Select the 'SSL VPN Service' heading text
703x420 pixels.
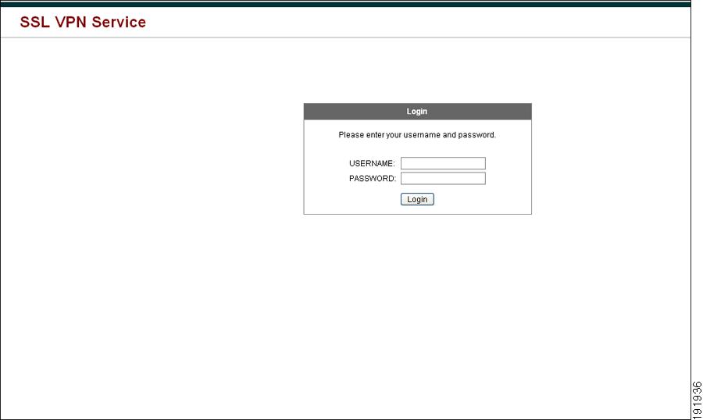click(x=83, y=22)
